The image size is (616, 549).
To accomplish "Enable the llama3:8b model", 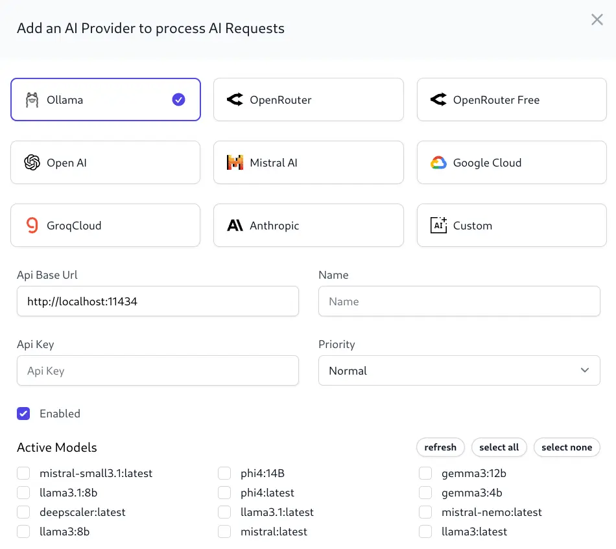I will tap(23, 531).
